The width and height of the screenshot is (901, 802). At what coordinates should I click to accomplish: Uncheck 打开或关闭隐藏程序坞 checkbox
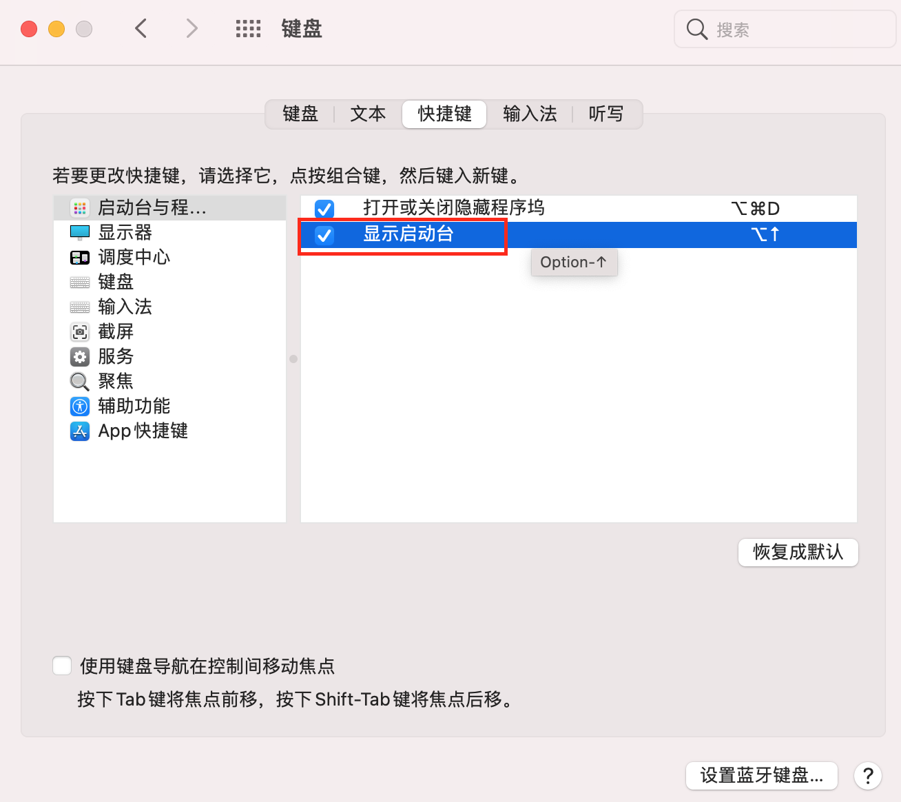pyautogui.click(x=324, y=208)
